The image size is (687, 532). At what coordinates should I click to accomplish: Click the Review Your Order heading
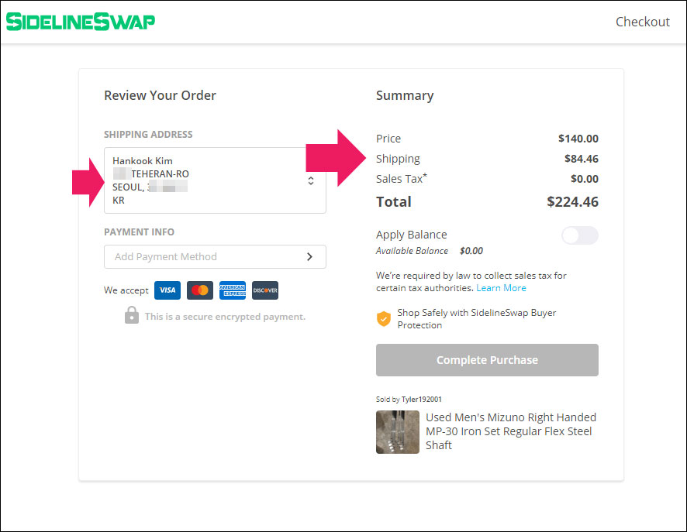160,95
